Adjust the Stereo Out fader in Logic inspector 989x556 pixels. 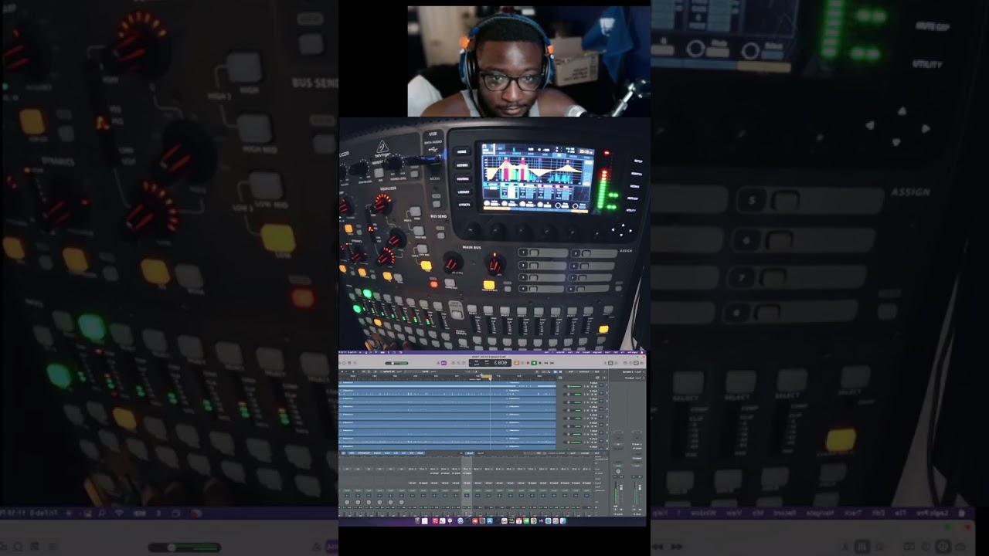click(x=621, y=487)
